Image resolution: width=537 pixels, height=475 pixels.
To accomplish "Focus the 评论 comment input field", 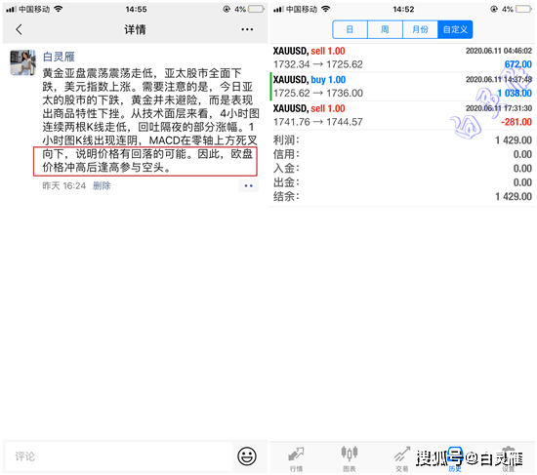I will tap(119, 456).
